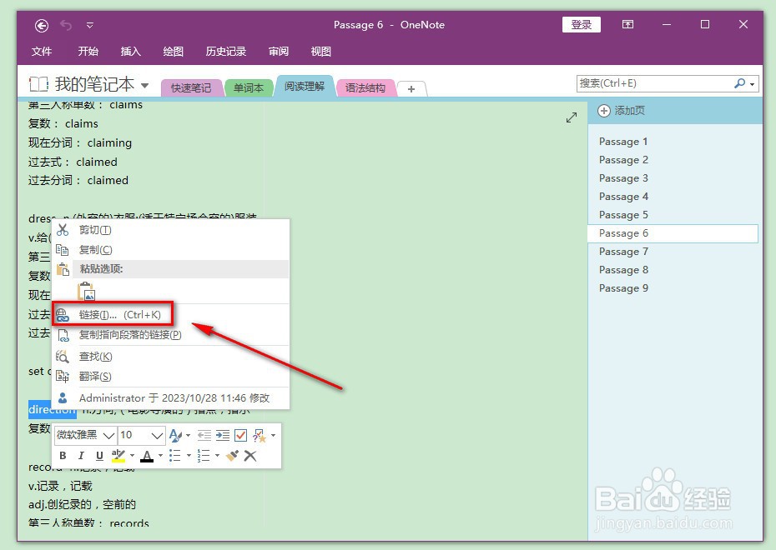Viewport: 776px width, 550px height.
Task: Select the Cut icon in the context menu
Action: click(63, 230)
